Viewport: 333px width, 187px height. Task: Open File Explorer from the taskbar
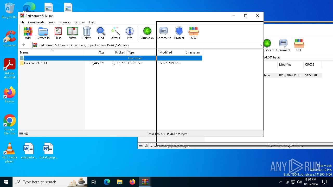click(x=119, y=182)
